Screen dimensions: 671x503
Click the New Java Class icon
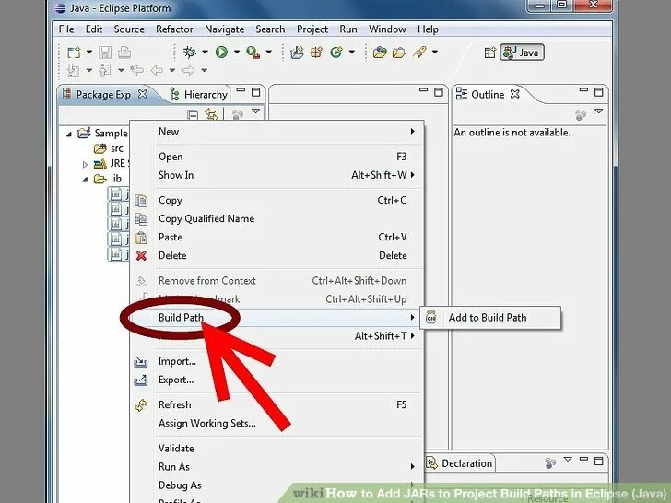coord(336,53)
